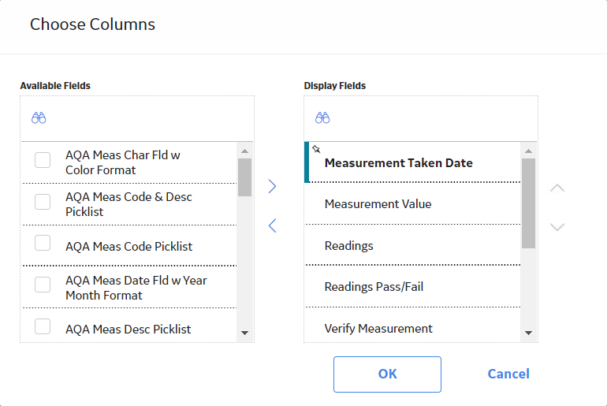Click the binoculars search icon in Available Fields
The image size is (607, 406).
point(39,117)
